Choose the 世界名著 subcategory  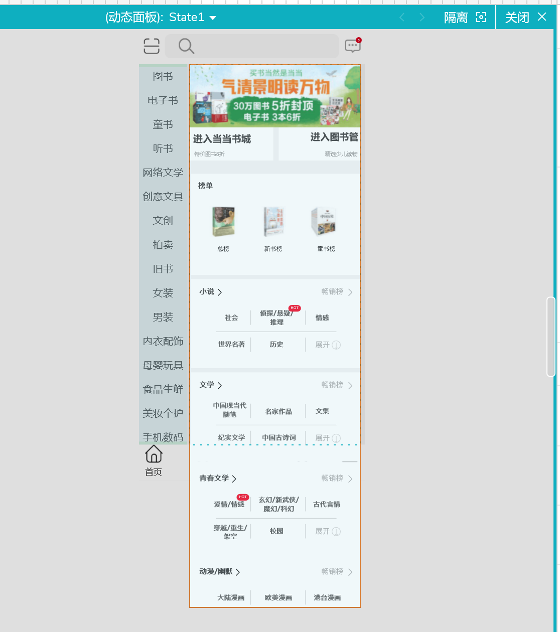click(231, 345)
